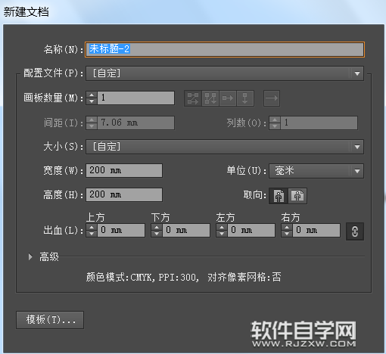
Task: Open the 配置文件 profile dropdown
Action: 225,73
